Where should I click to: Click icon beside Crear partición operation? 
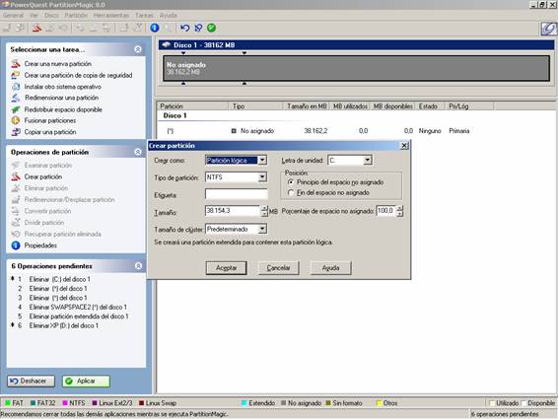(x=16, y=176)
